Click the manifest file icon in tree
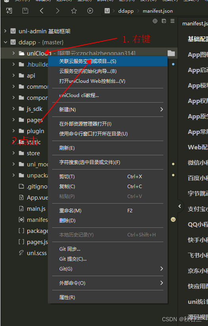Screen dimensions: 208x326 click(21, 219)
